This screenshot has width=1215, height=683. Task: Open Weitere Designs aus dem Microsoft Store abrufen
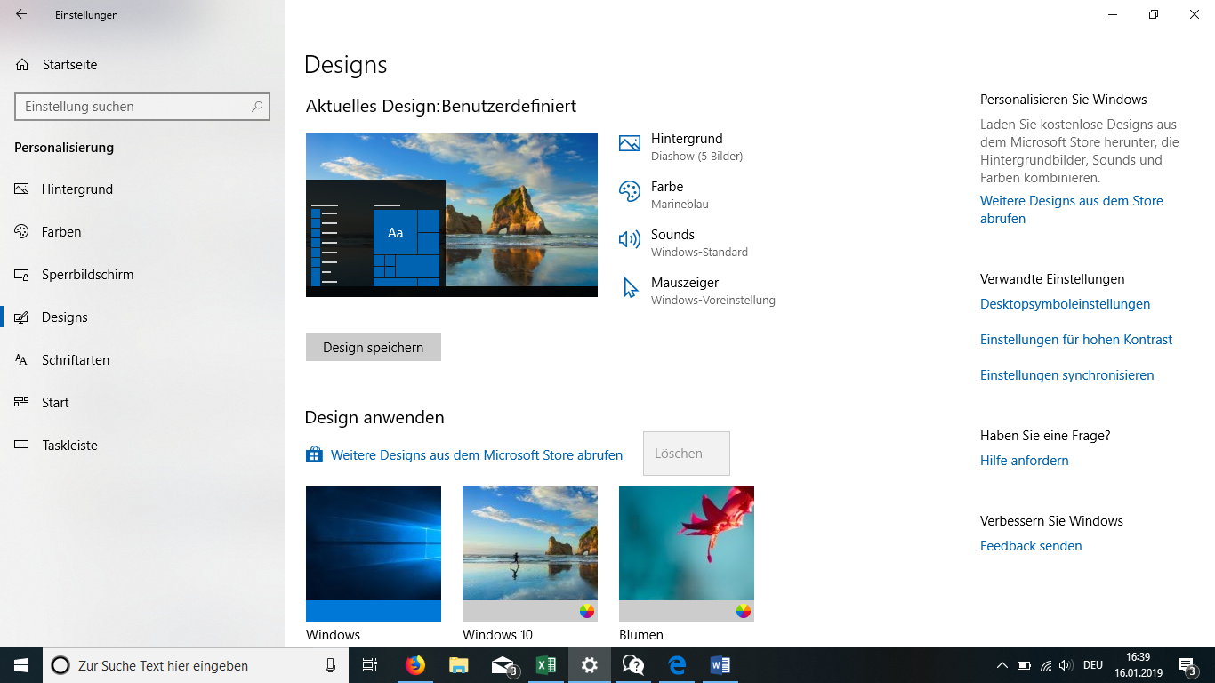point(477,454)
